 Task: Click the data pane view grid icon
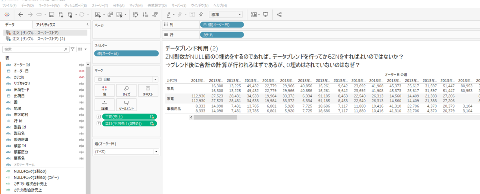(80, 49)
